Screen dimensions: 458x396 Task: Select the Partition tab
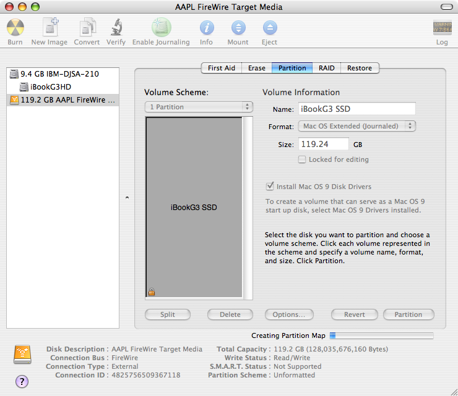coord(292,68)
